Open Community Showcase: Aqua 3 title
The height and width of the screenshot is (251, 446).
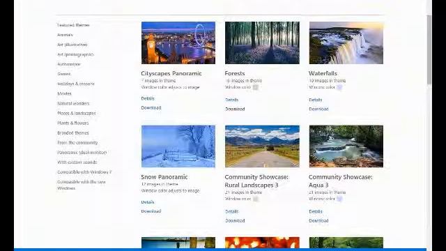pos(341,181)
